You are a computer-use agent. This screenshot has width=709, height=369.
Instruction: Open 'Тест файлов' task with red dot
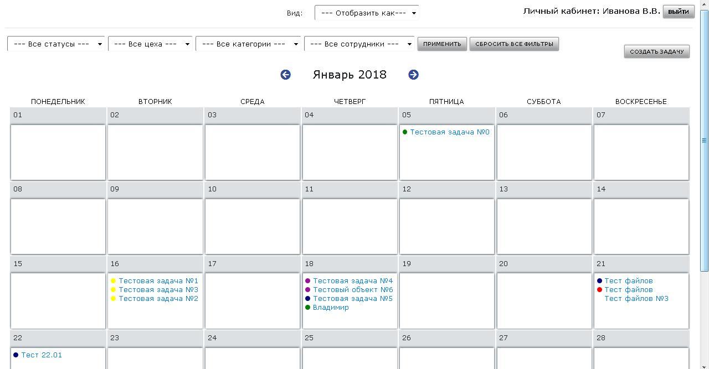pyautogui.click(x=629, y=289)
